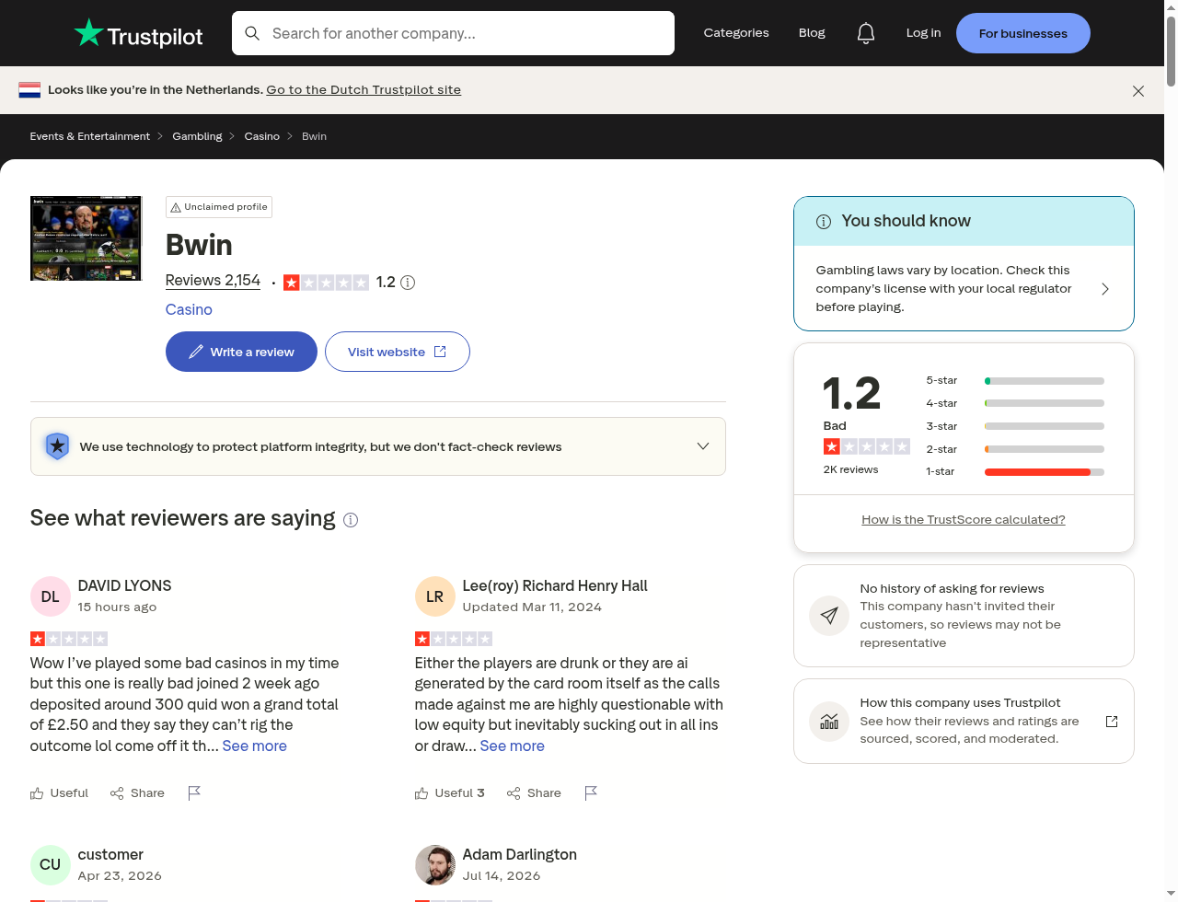Click the star rating next to Reviews count
The height and width of the screenshot is (902, 1178).
pyautogui.click(x=326, y=283)
